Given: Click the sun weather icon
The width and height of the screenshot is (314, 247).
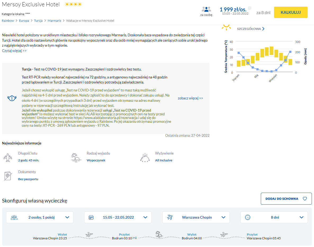Looking at the screenshot, I should pos(226,27).
